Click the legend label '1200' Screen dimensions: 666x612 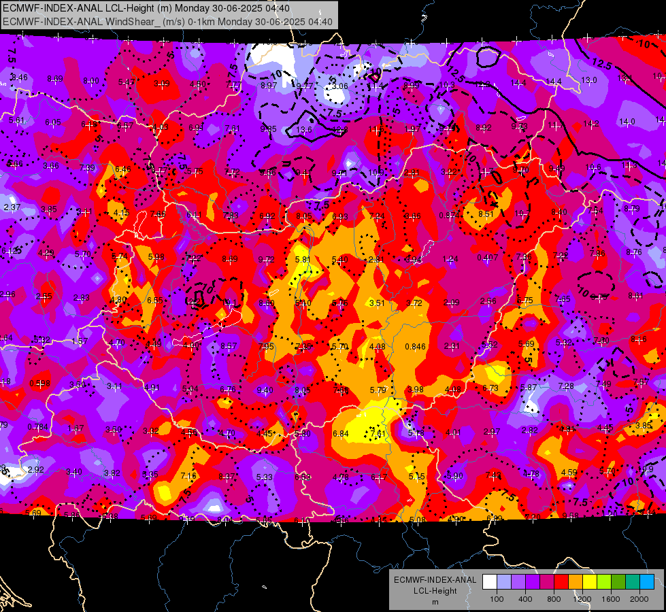pos(582,599)
